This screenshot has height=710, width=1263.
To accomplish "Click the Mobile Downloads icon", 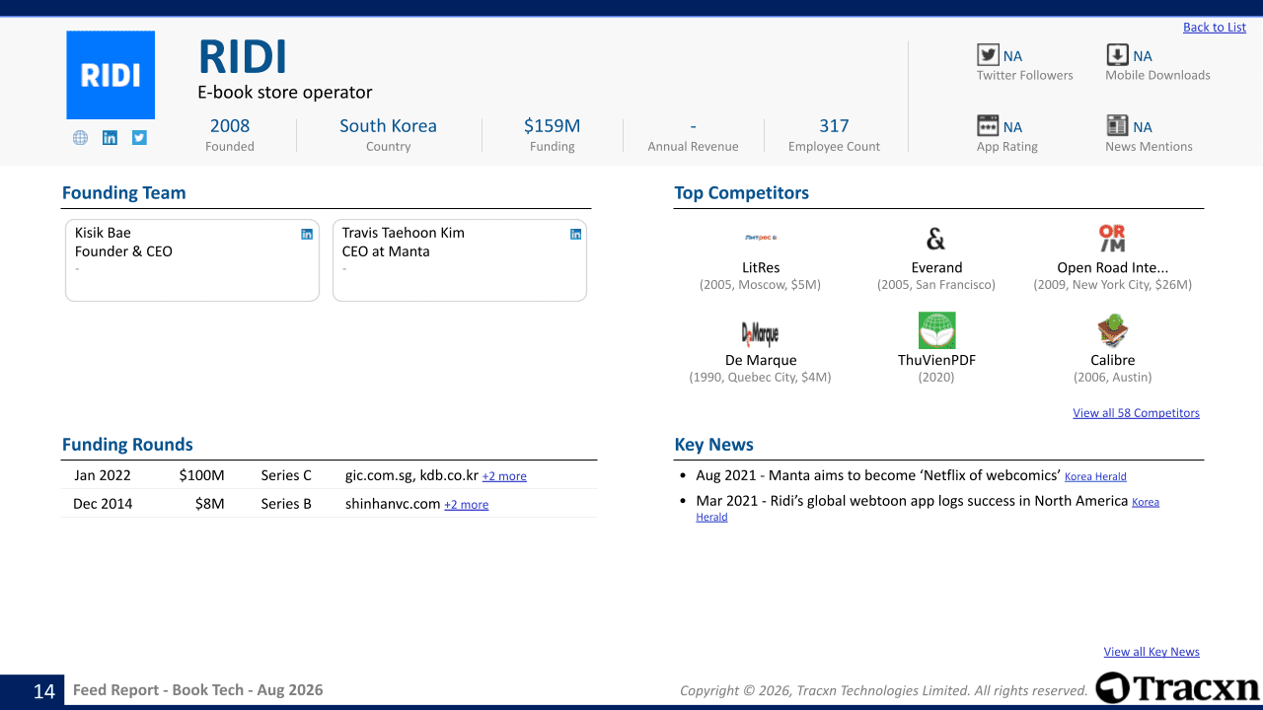I will click(1117, 55).
